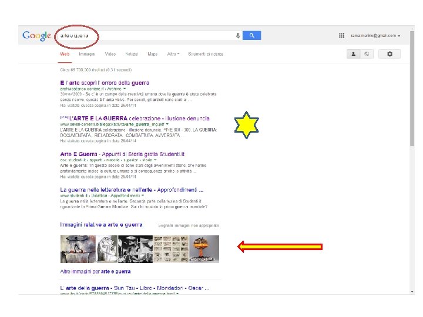Click the yellow left-pointing arrow
423x317 pixels.
click(x=280, y=247)
